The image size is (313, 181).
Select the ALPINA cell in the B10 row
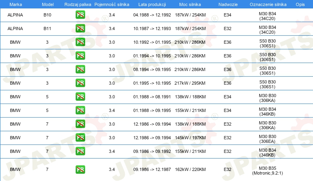[15, 15]
